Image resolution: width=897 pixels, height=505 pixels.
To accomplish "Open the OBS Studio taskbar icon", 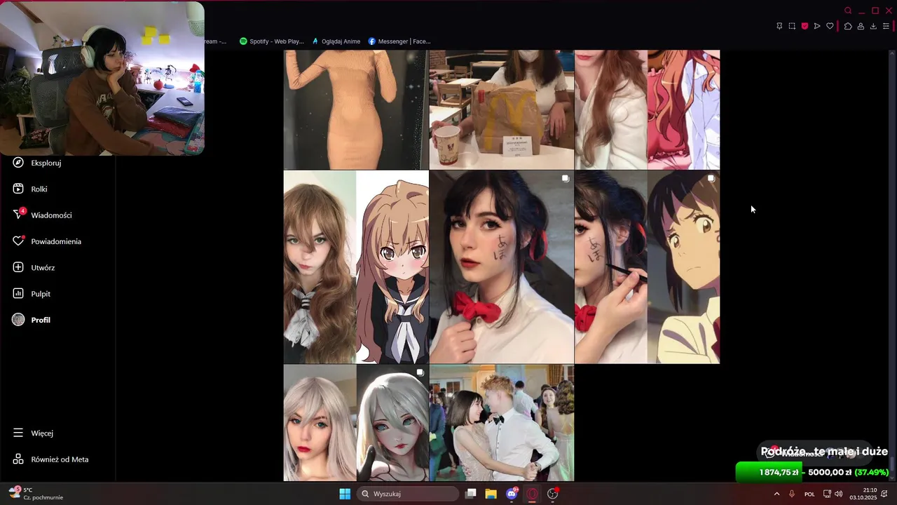I will tap(552, 494).
